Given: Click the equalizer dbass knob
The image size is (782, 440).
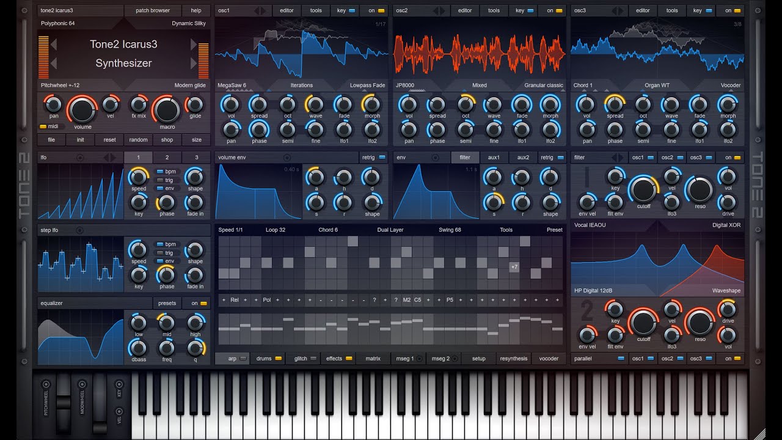Looking at the screenshot, I should [139, 348].
